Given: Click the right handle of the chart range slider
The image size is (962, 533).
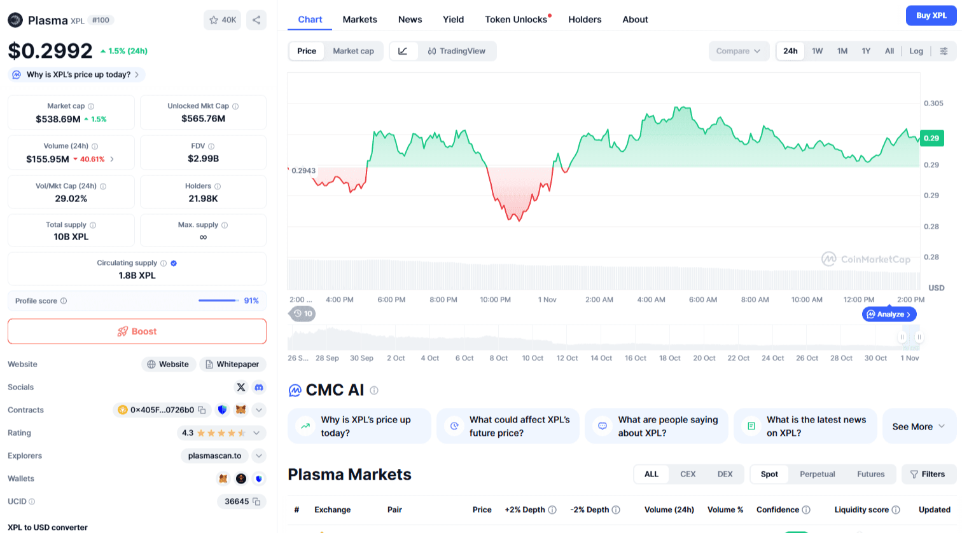Looking at the screenshot, I should 919,337.
